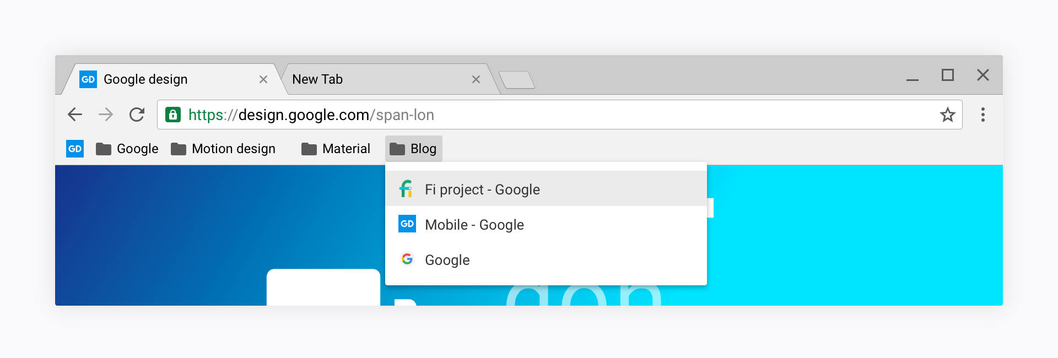Click the green secure lock icon
This screenshot has height=358, width=1058.
pyautogui.click(x=173, y=115)
